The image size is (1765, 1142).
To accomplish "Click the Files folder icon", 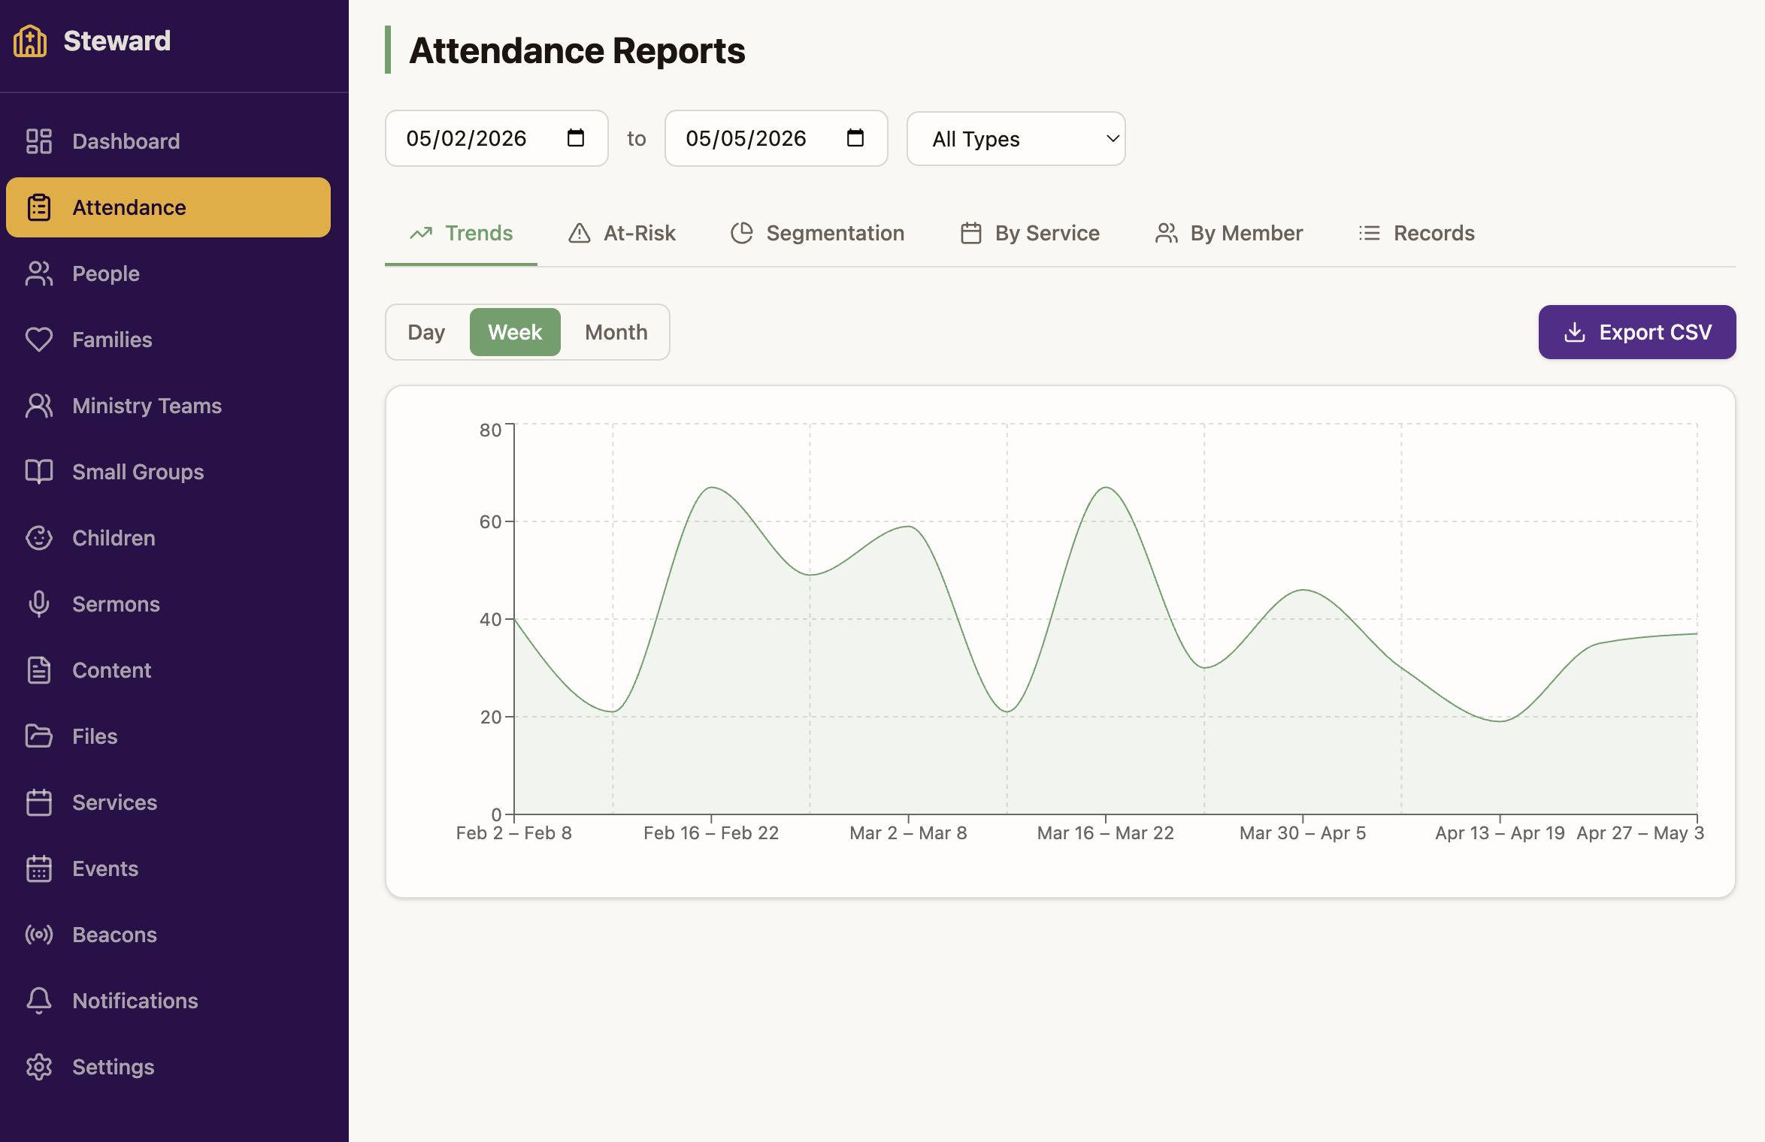I will click(39, 736).
